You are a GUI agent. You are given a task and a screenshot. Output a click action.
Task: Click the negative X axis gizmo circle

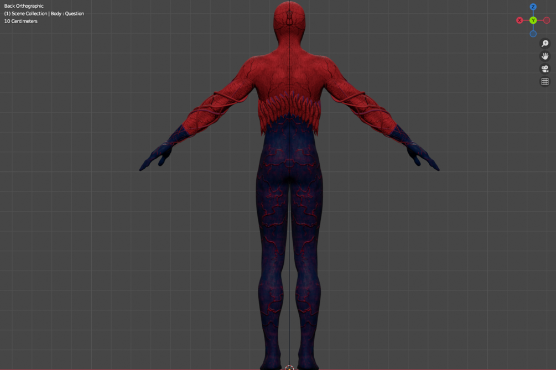point(547,20)
